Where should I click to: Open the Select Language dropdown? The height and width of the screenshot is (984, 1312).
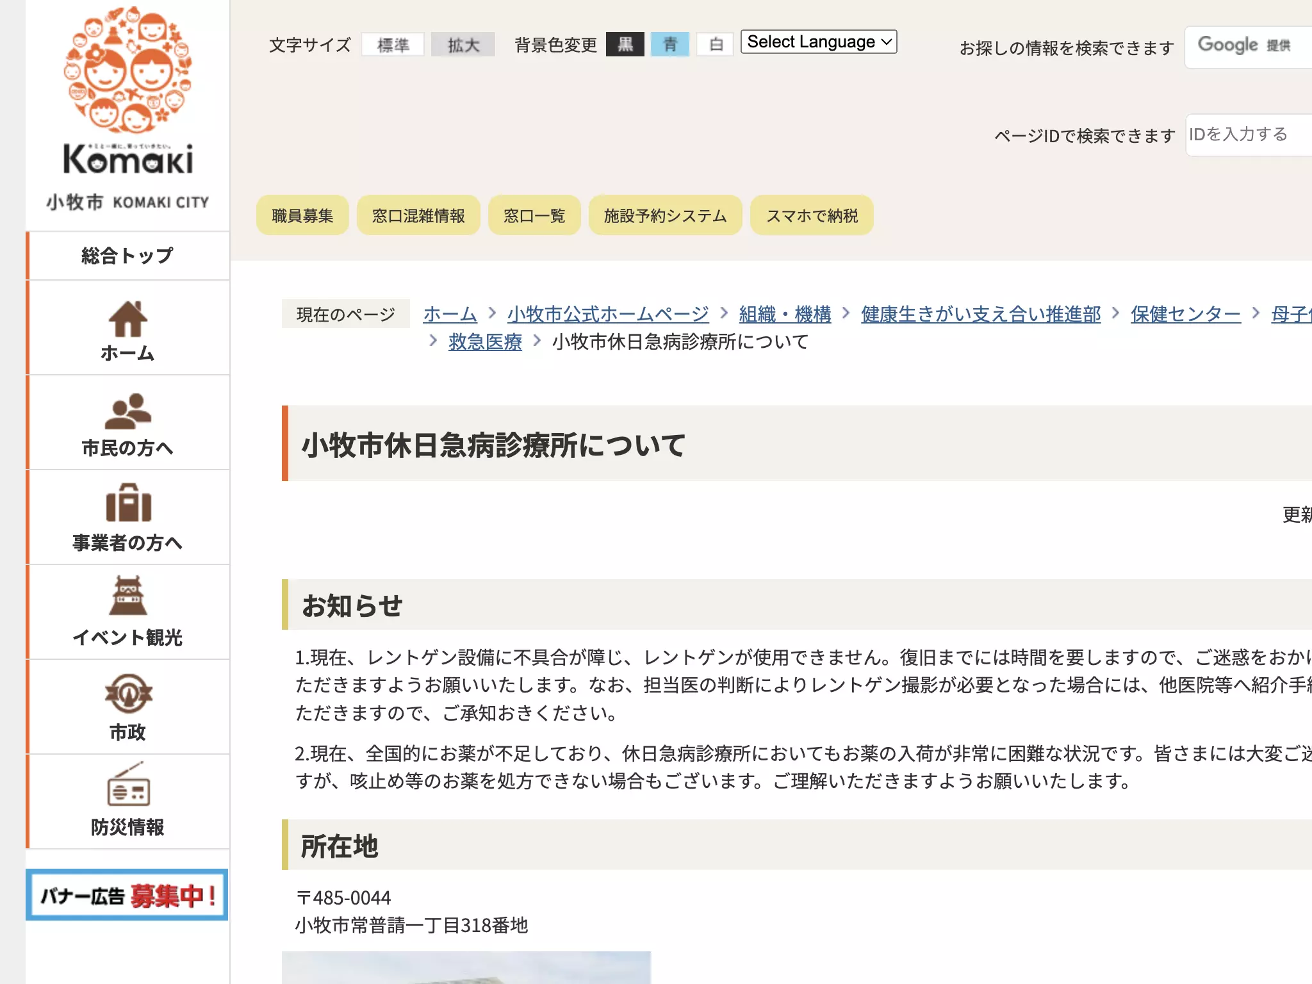click(819, 42)
